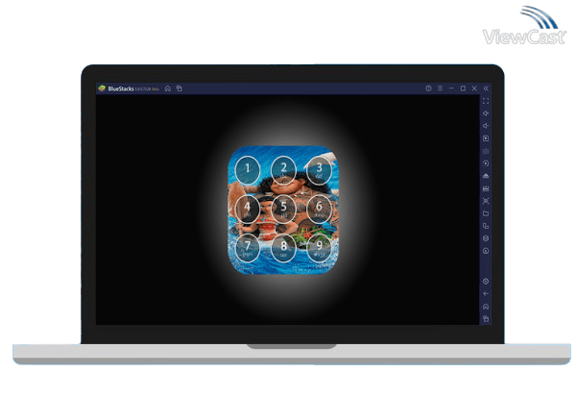Open the multi-window icon in title bar
Screen dimensions: 578x398
click(x=180, y=88)
